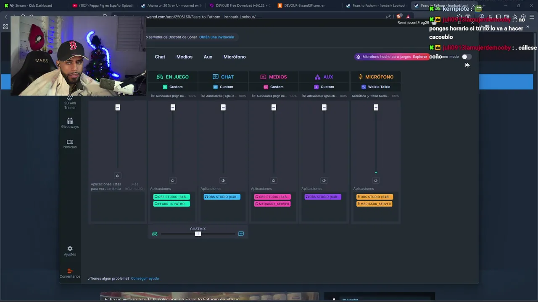Click the chat icon beside ChatMix slider
538x302 pixels.
click(241, 234)
